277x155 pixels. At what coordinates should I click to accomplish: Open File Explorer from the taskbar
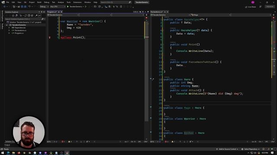[x=13, y=153]
